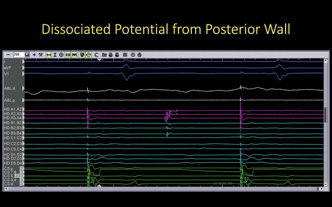Click the top timeline caliper marker triangle
This screenshot has height=207, width=332.
(x=99, y=59)
